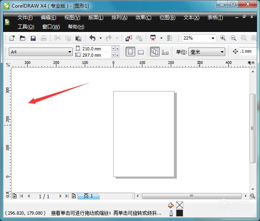Click the Options checklist icon
The image size is (260, 221).
point(170,38)
